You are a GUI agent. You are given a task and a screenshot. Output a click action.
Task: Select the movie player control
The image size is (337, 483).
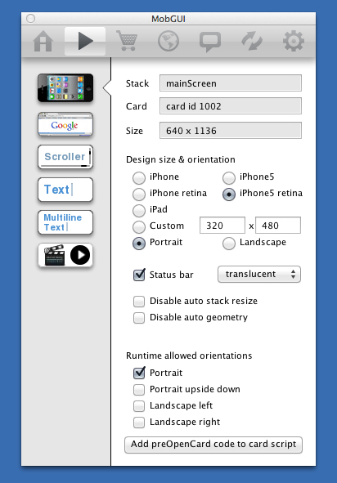(65, 255)
